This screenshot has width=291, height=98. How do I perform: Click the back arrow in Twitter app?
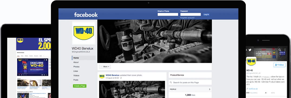(247, 50)
